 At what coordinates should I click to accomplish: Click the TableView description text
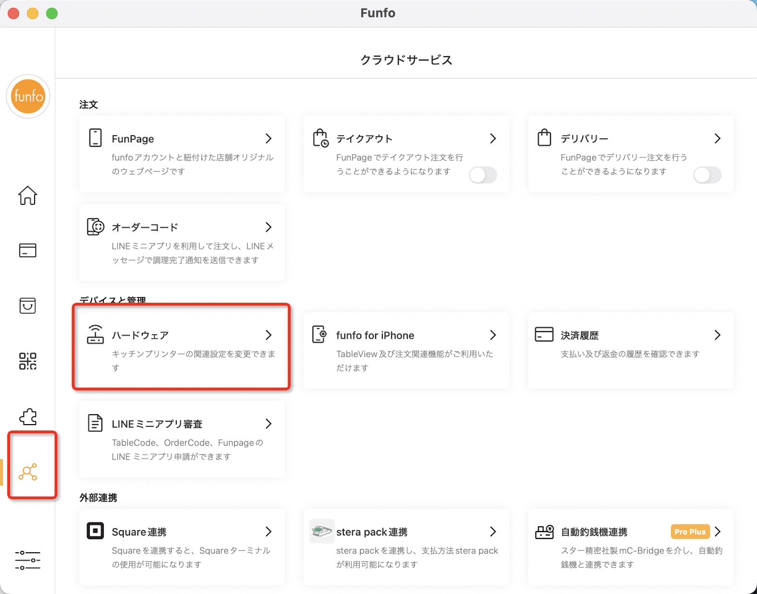pos(415,360)
